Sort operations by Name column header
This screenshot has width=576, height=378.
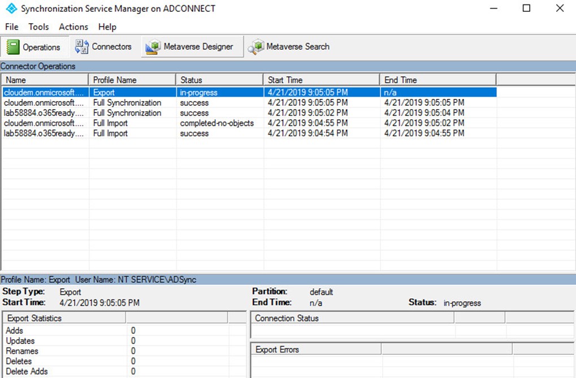pos(45,80)
